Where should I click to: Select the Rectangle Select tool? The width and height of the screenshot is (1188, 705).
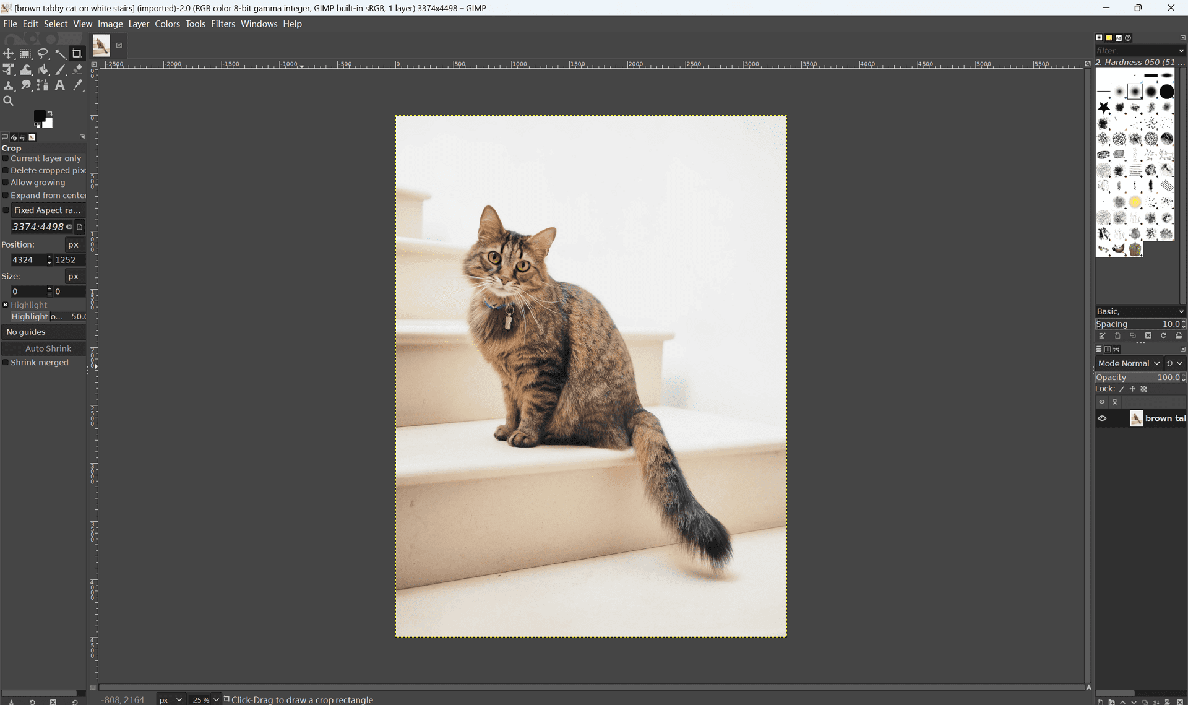pos(26,54)
